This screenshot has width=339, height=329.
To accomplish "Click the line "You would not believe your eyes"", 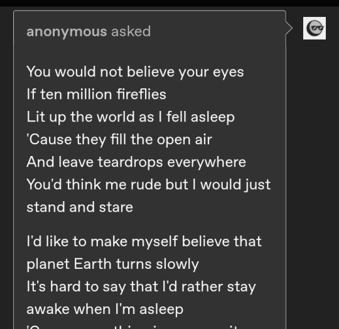I will [136, 72].
